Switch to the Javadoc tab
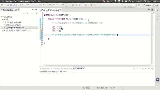Image resolution: width=160 pixels, height=90 pixels. pos(55,69)
